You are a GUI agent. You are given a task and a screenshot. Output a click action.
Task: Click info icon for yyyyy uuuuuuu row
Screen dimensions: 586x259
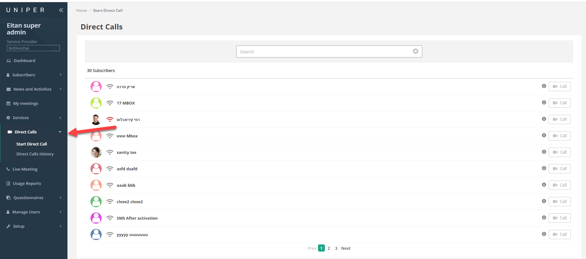point(544,234)
